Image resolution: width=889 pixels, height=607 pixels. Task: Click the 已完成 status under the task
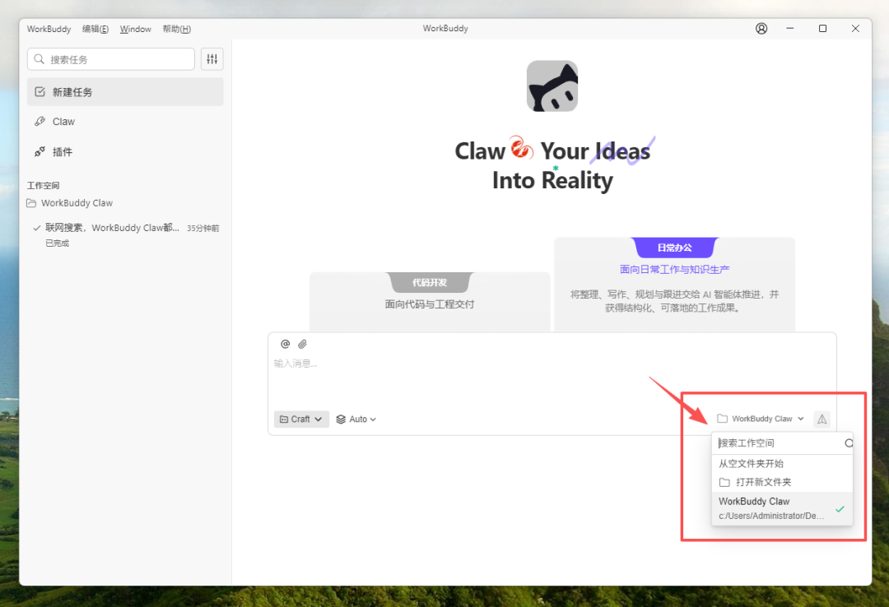coord(58,243)
